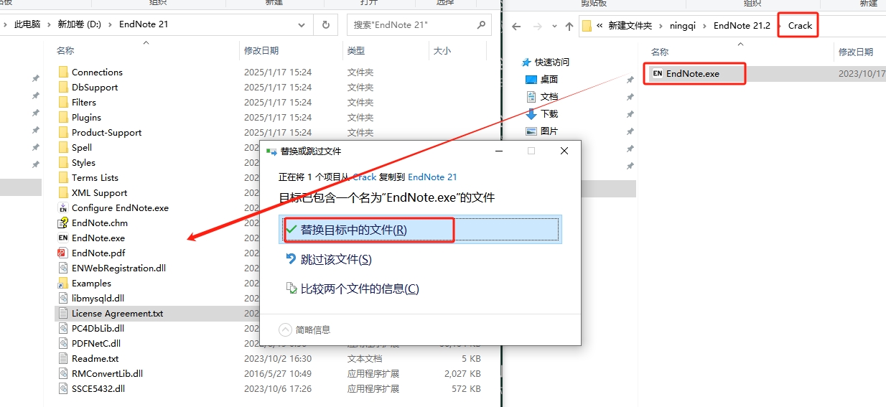Choose Replace the file in destination (替换目标中的文件)
This screenshot has width=886, height=407.
pyautogui.click(x=421, y=230)
